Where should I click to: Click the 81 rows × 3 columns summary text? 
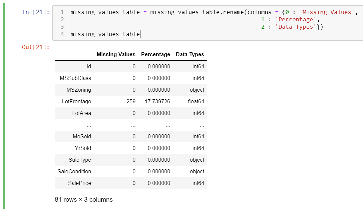84,200
